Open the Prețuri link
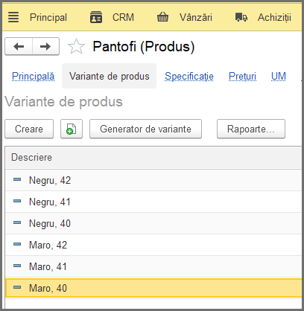 (x=242, y=76)
